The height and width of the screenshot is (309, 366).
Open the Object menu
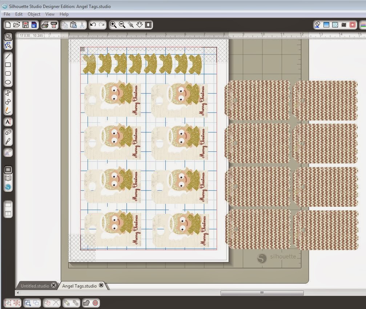[x=34, y=14]
